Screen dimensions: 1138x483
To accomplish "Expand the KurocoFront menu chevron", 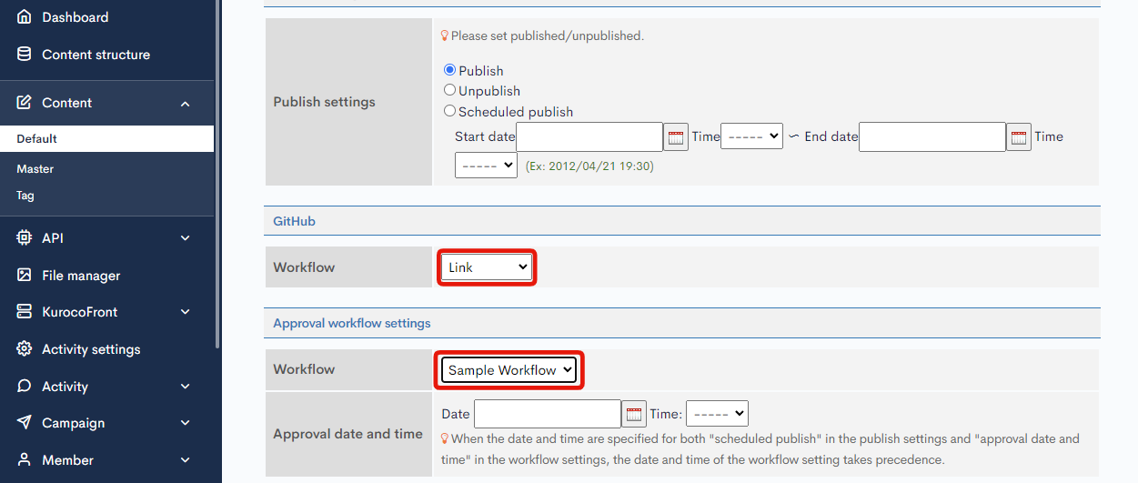I will [186, 312].
